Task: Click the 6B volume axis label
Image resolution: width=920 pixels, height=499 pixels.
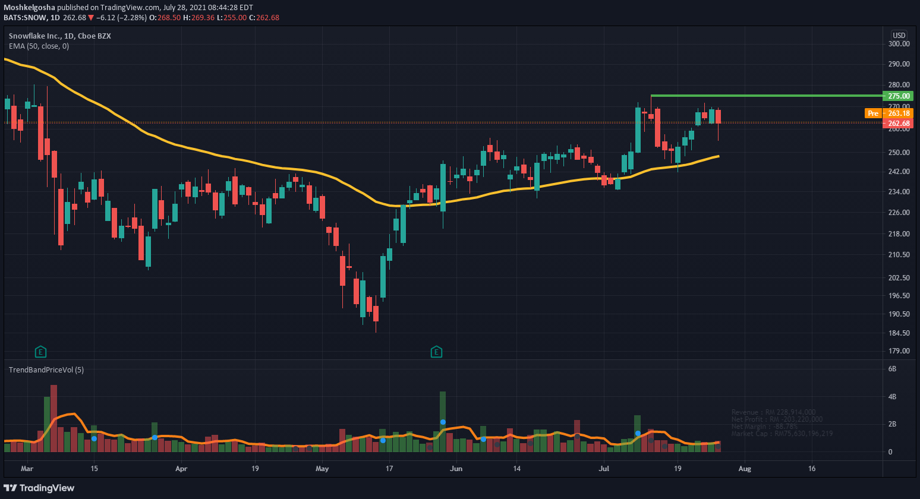Action: pyautogui.click(x=892, y=369)
